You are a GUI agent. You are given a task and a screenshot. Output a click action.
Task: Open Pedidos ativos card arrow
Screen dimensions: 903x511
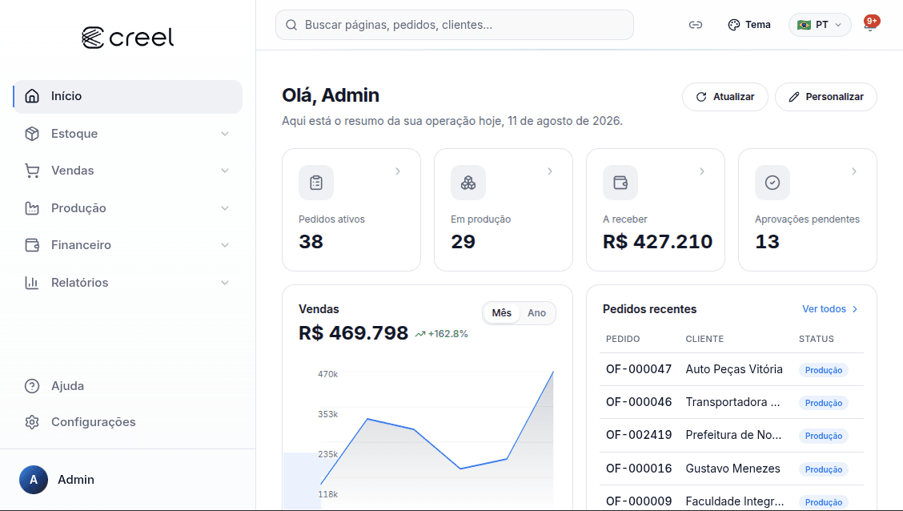(x=398, y=171)
